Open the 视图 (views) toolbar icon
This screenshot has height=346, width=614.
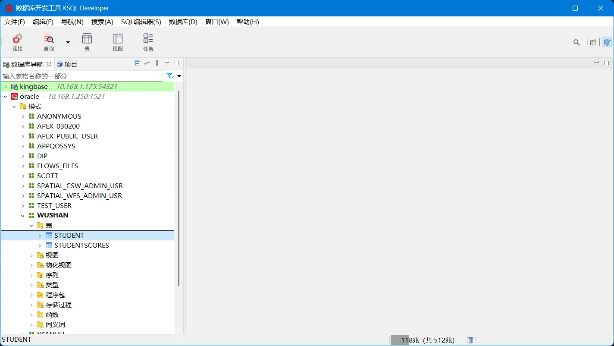click(x=117, y=42)
